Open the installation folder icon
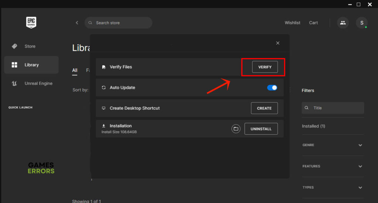Screen dimensions: 378x203 click(x=236, y=129)
